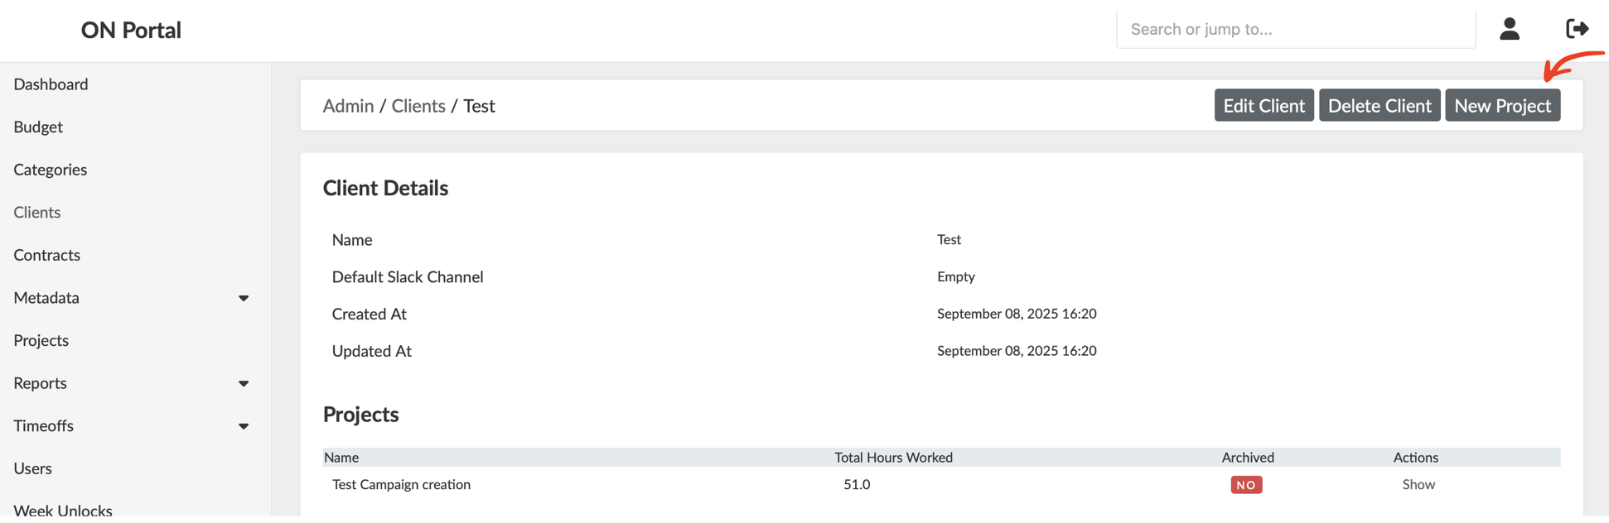Focus the Search or jump to field
This screenshot has width=1609, height=523.
(x=1295, y=29)
